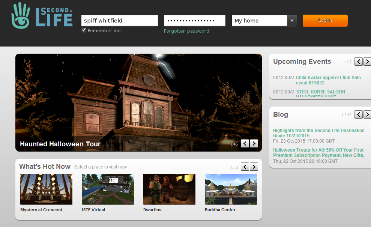Click the 1 / 46 banner page counter

[233, 144]
